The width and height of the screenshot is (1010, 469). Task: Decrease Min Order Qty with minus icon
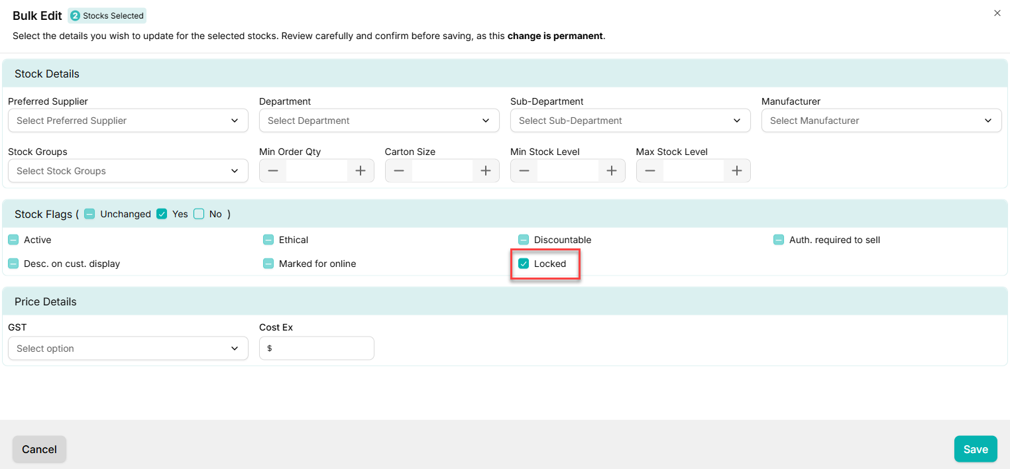coord(273,171)
